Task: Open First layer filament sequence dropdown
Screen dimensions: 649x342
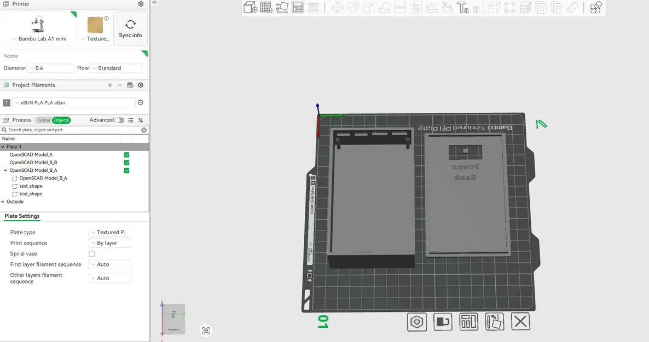Action: tap(109, 264)
